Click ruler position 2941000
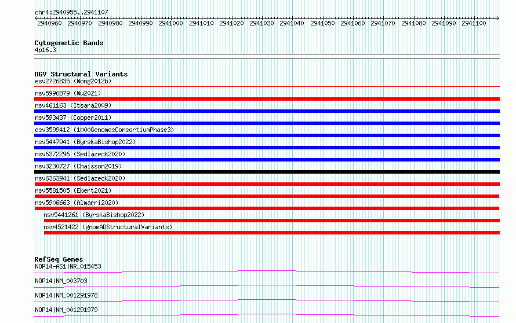The width and height of the screenshot is (516, 323). (x=170, y=23)
